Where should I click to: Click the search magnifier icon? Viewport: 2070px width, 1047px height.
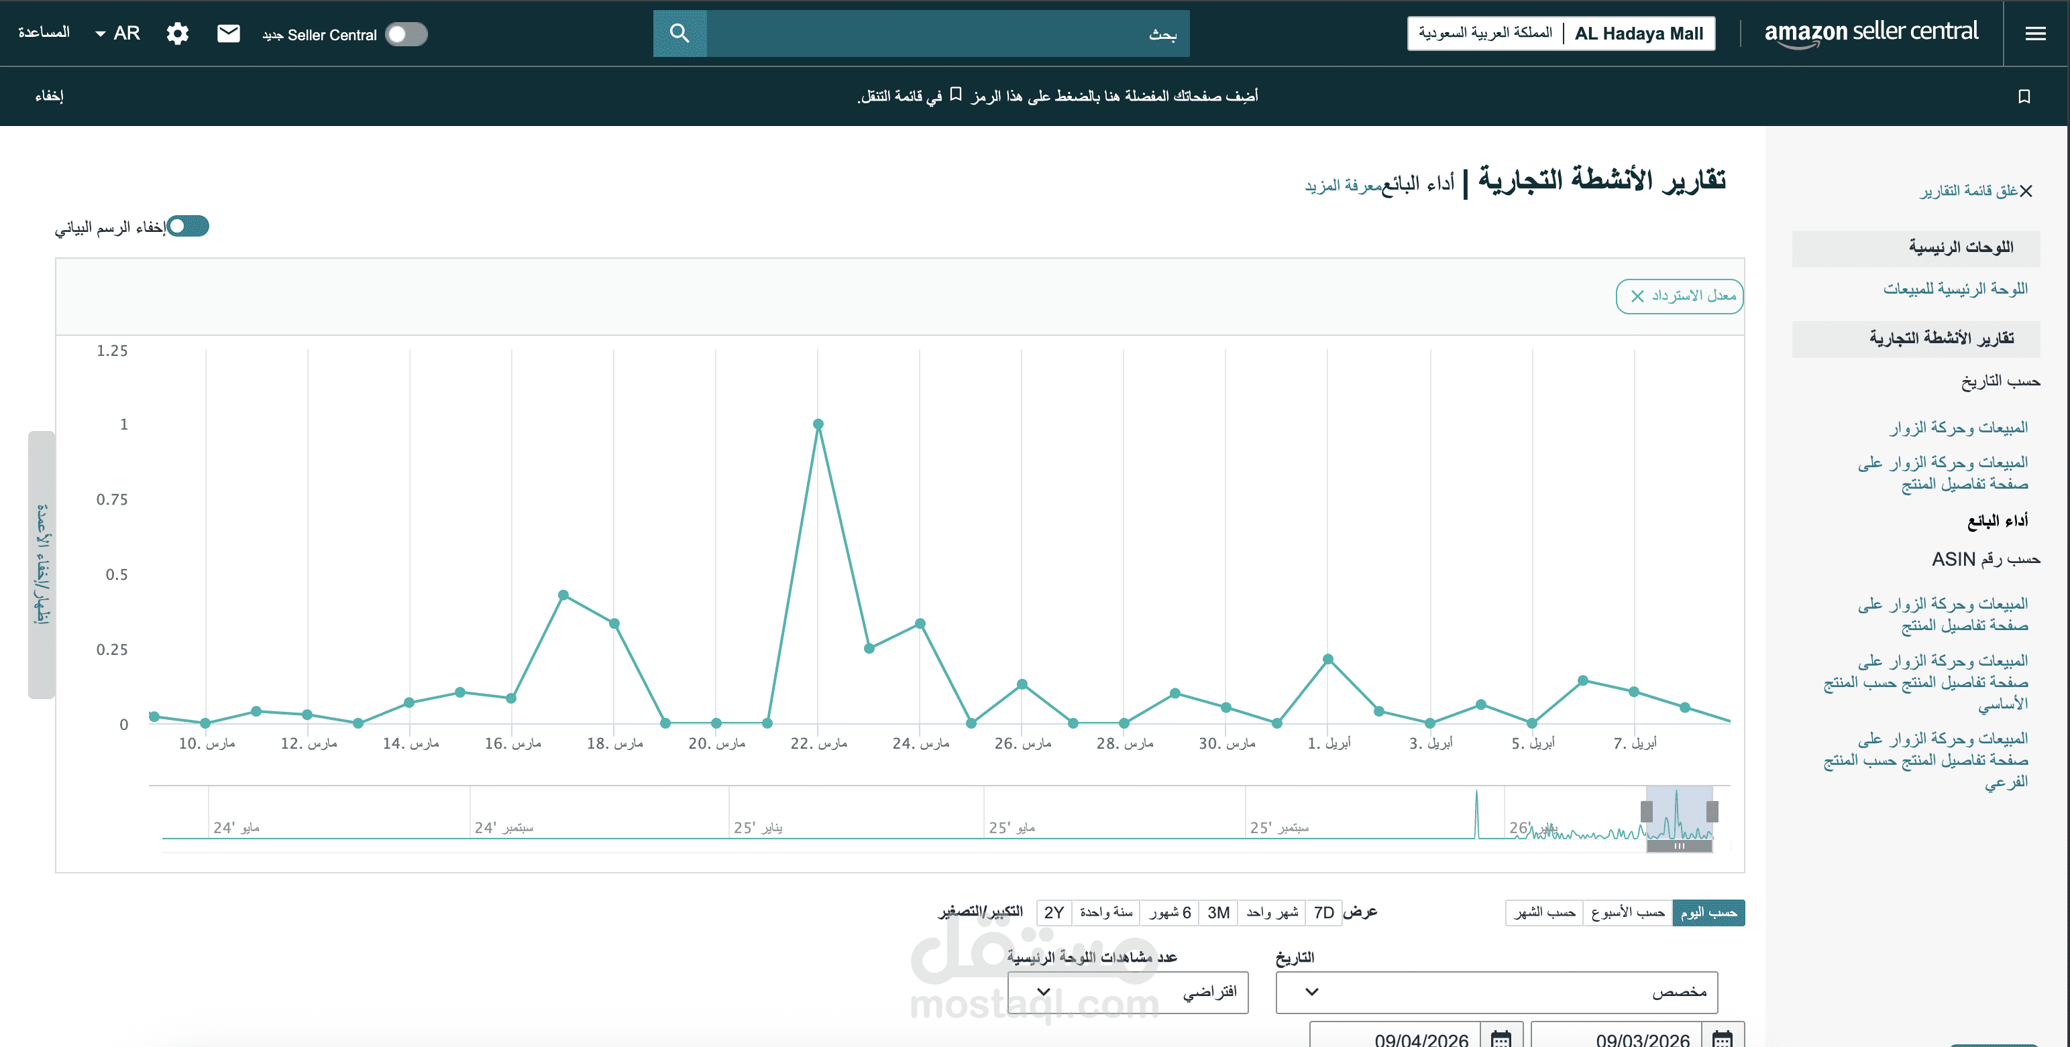[679, 33]
